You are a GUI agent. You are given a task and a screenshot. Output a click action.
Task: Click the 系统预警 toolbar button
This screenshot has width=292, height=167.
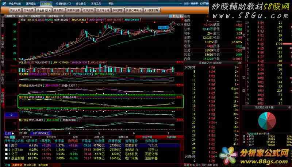tap(118, 10)
